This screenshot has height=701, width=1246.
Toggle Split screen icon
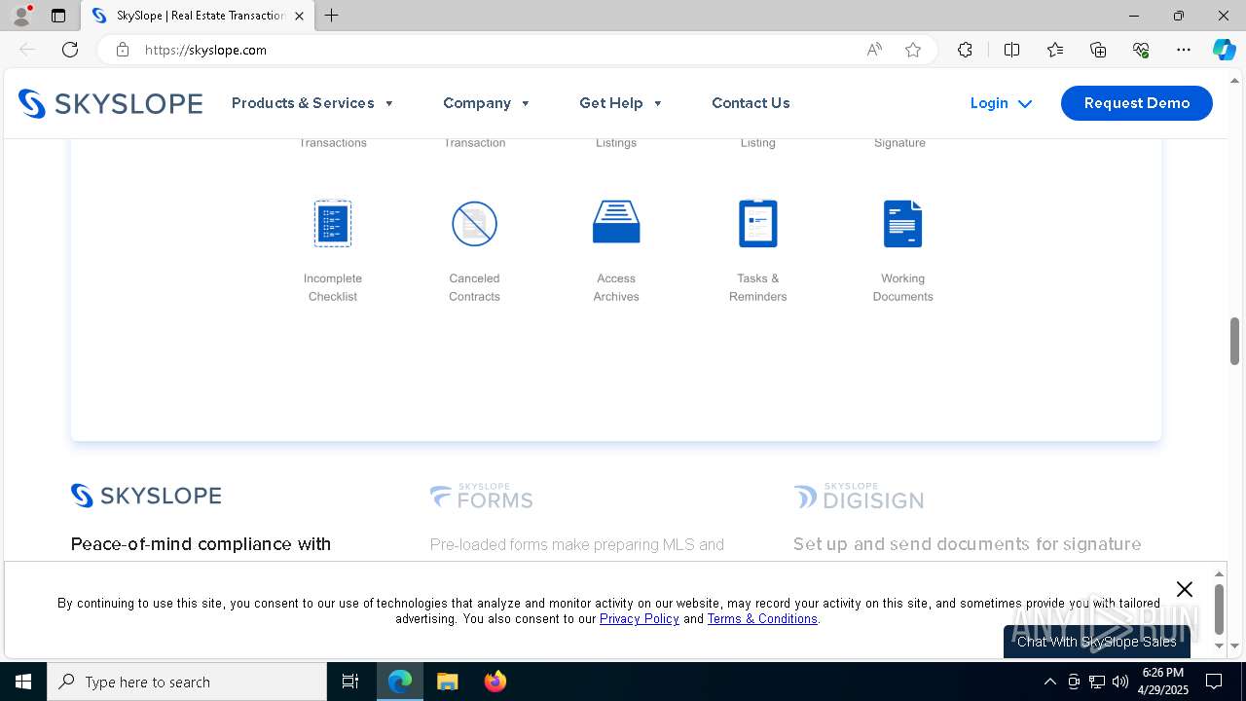(x=1011, y=50)
